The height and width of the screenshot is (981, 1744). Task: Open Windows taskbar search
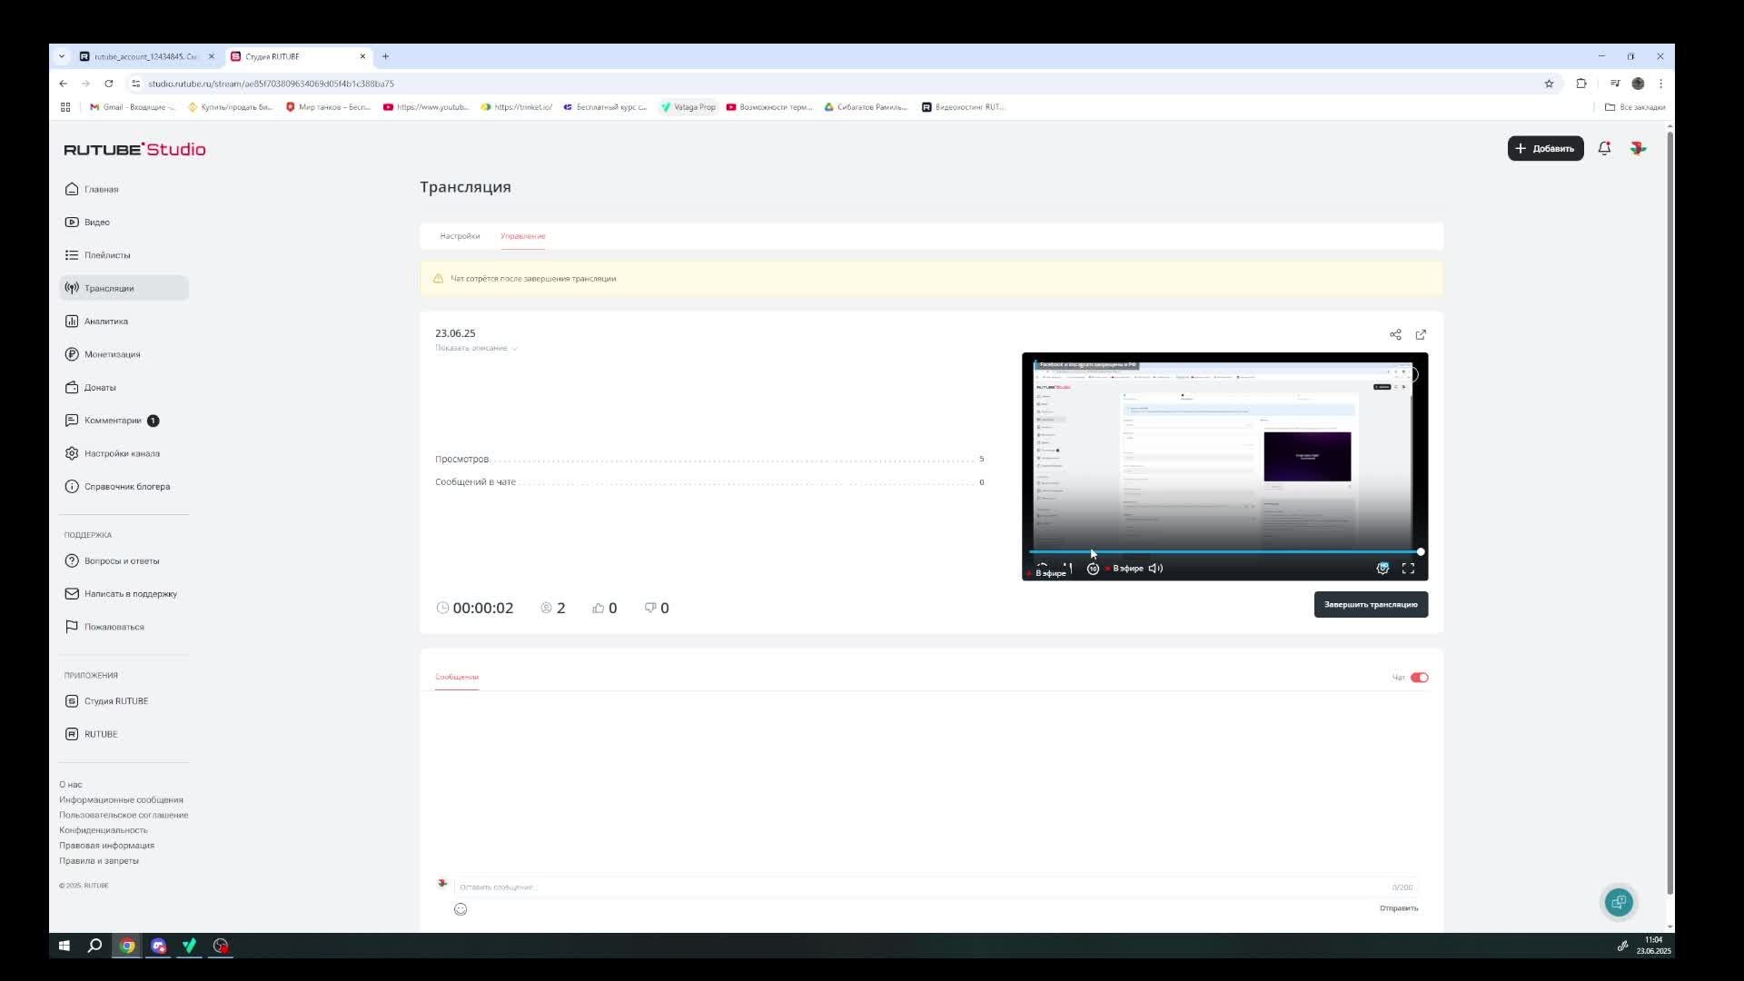(94, 946)
